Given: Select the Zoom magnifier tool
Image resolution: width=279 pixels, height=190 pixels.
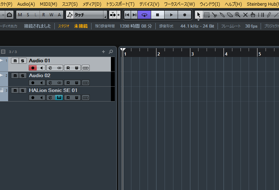Looking at the screenshot, I should click(238, 15).
